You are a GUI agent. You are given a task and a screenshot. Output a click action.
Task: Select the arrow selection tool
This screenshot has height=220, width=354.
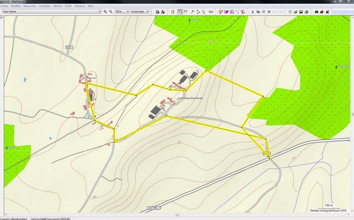[204, 11]
